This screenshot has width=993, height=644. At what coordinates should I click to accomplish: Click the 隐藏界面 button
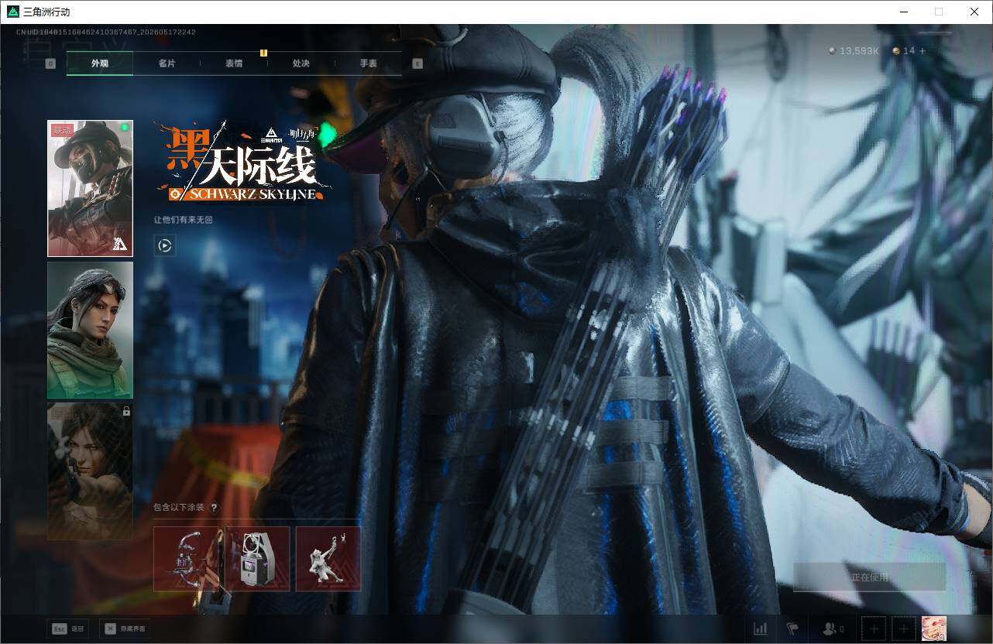pos(125,629)
